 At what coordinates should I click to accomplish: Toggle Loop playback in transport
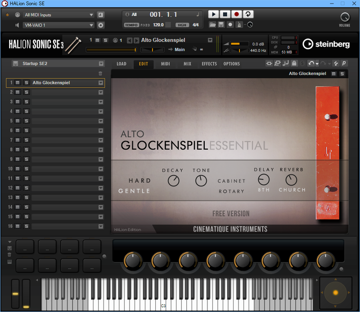click(248, 14)
